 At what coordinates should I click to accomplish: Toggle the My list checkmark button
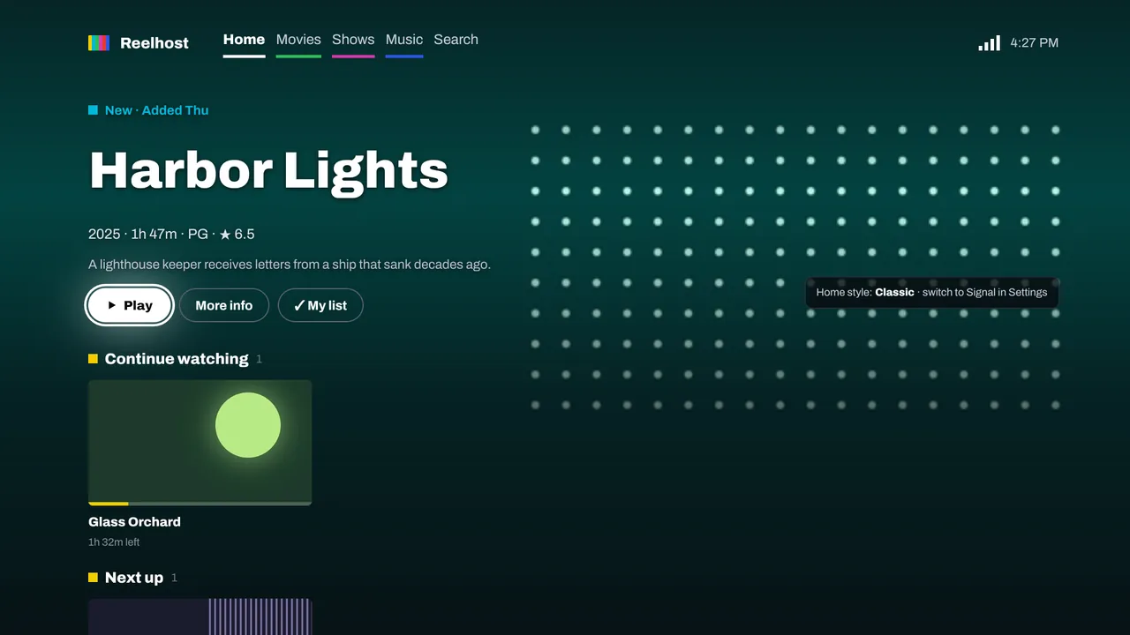coord(320,305)
